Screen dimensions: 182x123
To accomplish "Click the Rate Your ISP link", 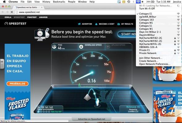I will pyautogui.click(x=56, y=112).
